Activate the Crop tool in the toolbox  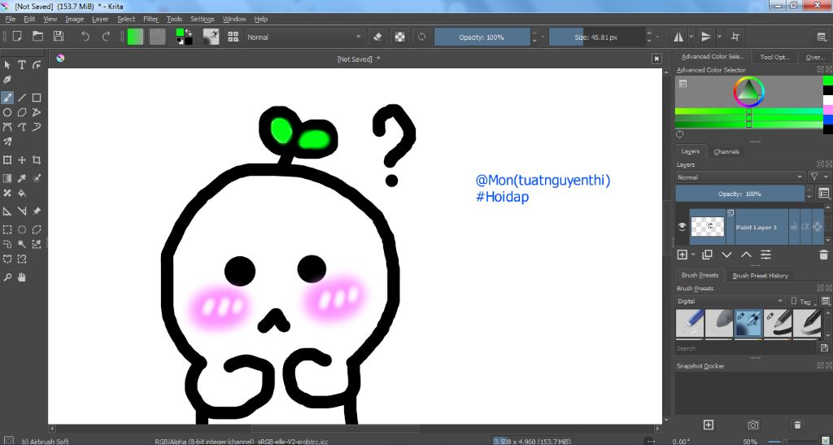coord(37,159)
